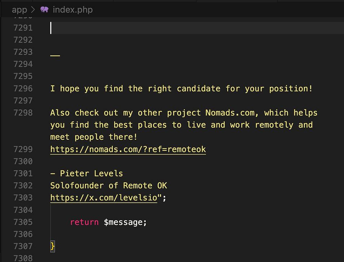Select the index.php breadcrumb item
This screenshot has width=344, height=262.
click(x=73, y=9)
